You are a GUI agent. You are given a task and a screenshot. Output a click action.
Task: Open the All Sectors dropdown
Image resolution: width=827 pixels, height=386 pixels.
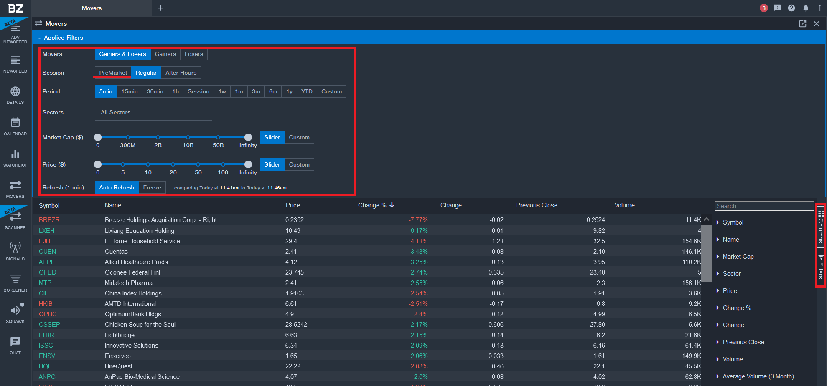153,112
